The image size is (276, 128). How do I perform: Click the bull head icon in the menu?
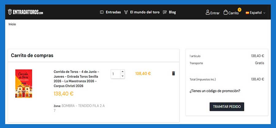[126, 12]
